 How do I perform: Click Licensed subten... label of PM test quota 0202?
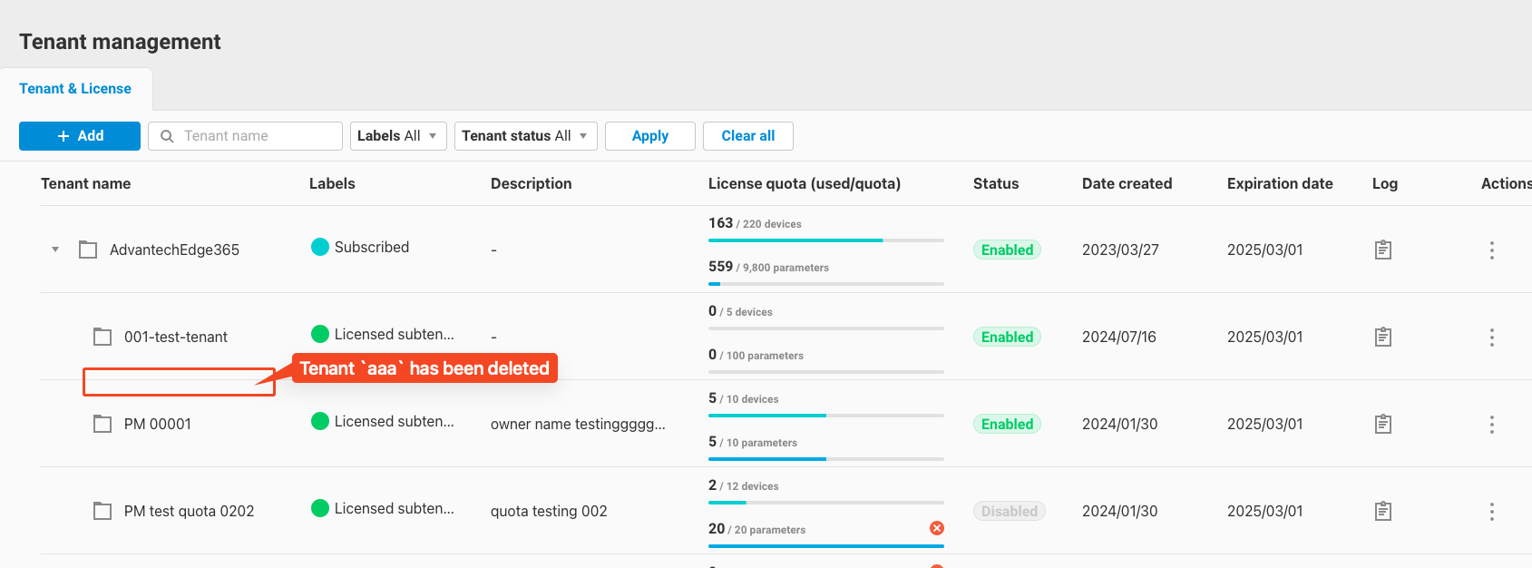click(395, 508)
